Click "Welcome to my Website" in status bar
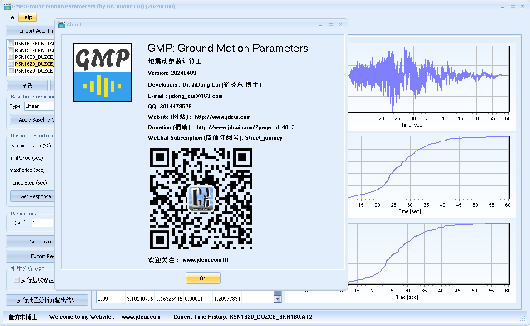The image size is (530, 326). (82, 317)
